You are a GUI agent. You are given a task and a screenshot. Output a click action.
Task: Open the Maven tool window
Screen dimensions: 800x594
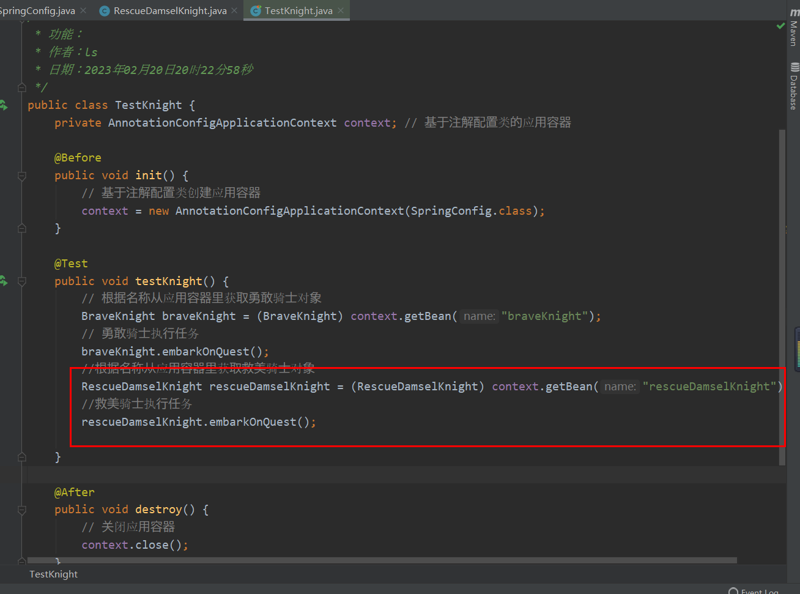(x=794, y=28)
